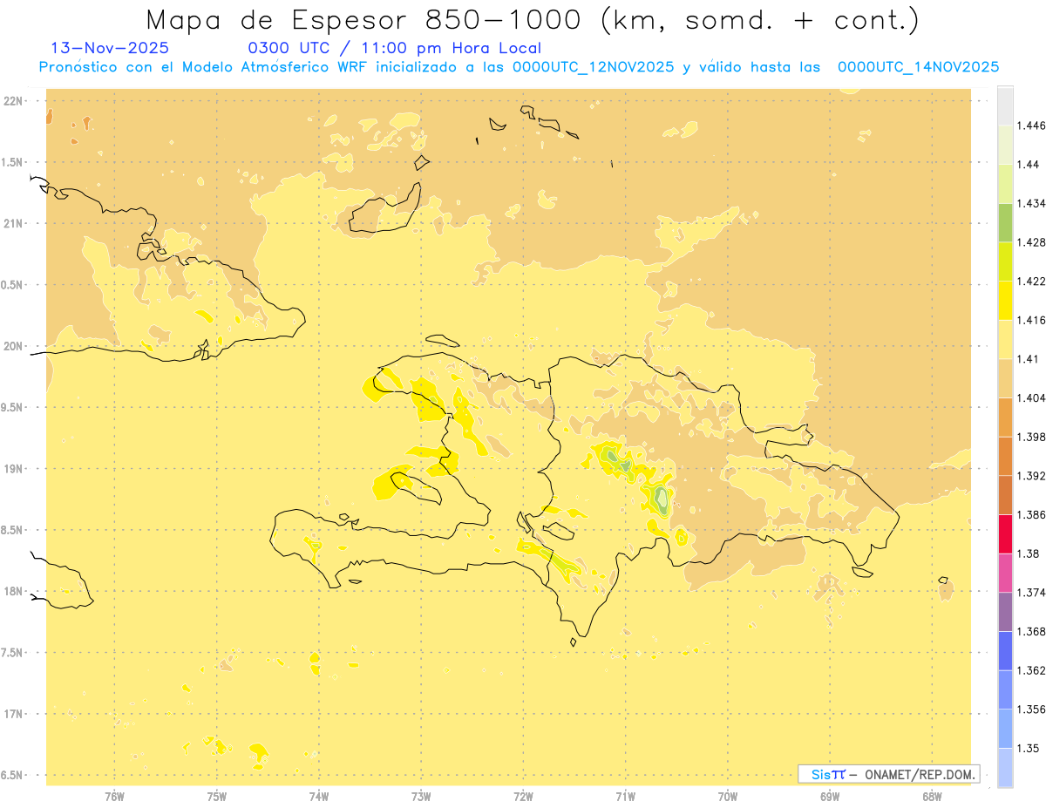Image resolution: width=1046 pixels, height=808 pixels.
Task: Click the '68W' longitude axis label
Action: click(932, 796)
